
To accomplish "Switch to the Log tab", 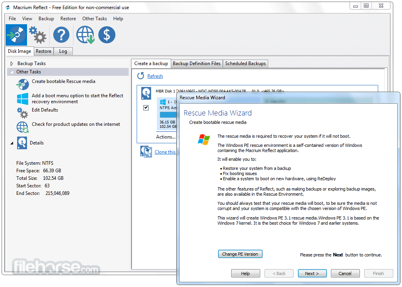I will (63, 51).
